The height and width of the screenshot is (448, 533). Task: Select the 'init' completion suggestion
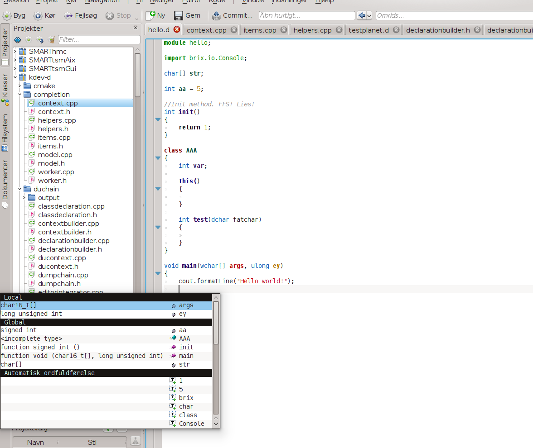coord(186,347)
